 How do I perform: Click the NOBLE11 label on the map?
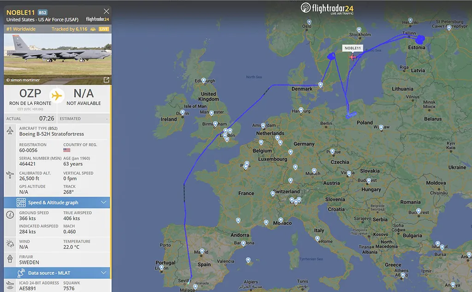tap(353, 48)
